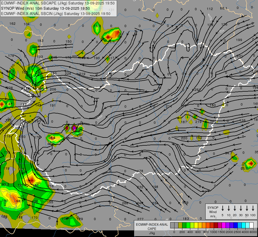Click the 100 m/s wind legend arrow
258x237 pixels.
[253, 208]
